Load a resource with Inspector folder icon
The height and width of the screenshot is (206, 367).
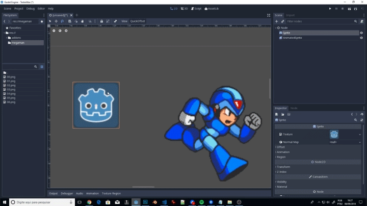pyautogui.click(x=283, y=114)
